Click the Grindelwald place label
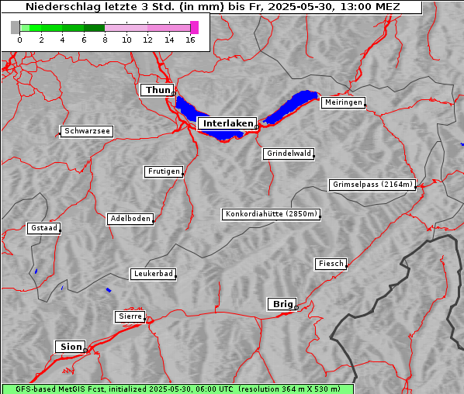The height and width of the screenshot is (394, 464). (289, 154)
